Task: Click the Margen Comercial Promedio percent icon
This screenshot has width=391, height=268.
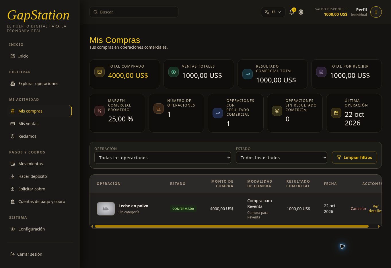Action: pos(100,111)
